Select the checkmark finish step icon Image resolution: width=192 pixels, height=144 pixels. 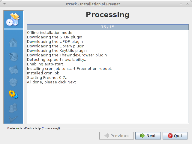coord(13,119)
